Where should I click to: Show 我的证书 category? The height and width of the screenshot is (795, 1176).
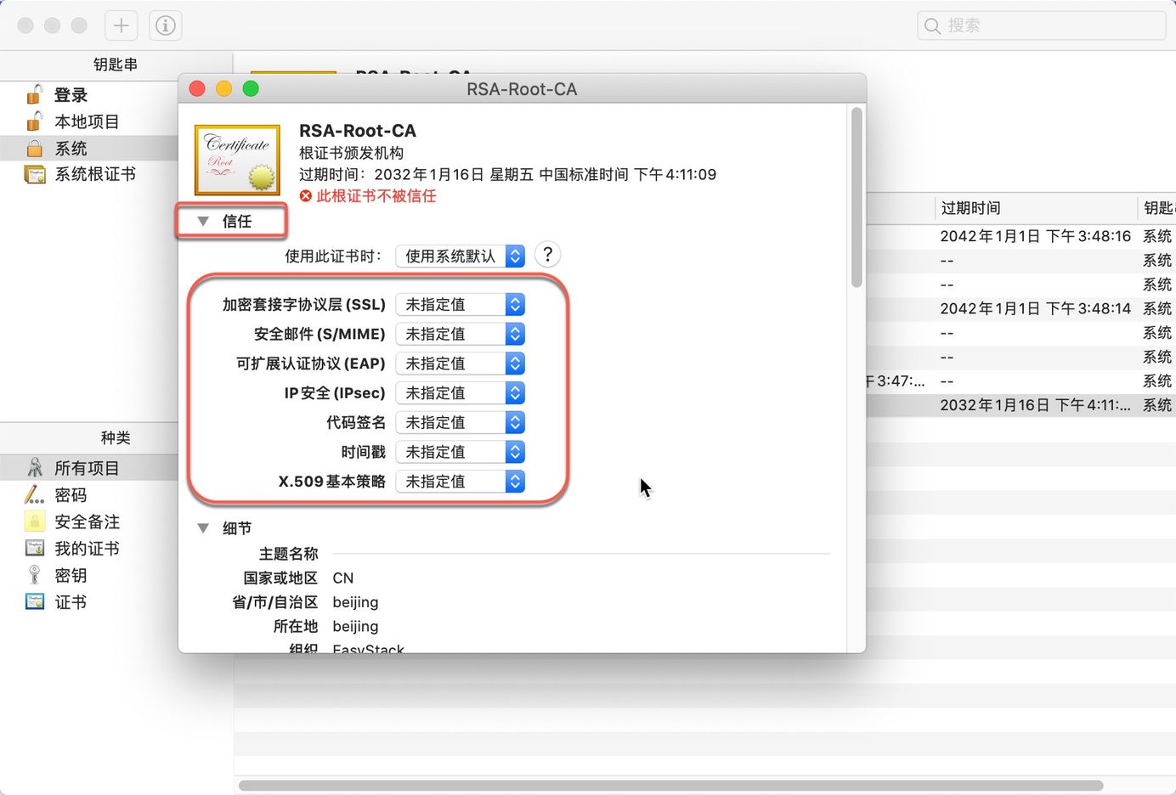coord(87,549)
